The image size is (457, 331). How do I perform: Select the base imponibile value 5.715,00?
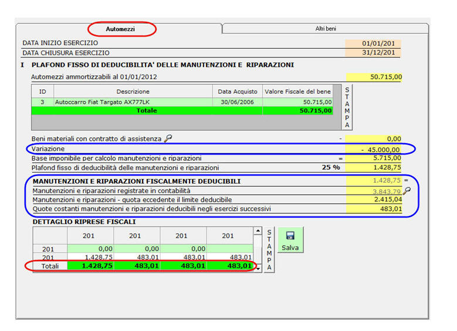tap(373, 158)
